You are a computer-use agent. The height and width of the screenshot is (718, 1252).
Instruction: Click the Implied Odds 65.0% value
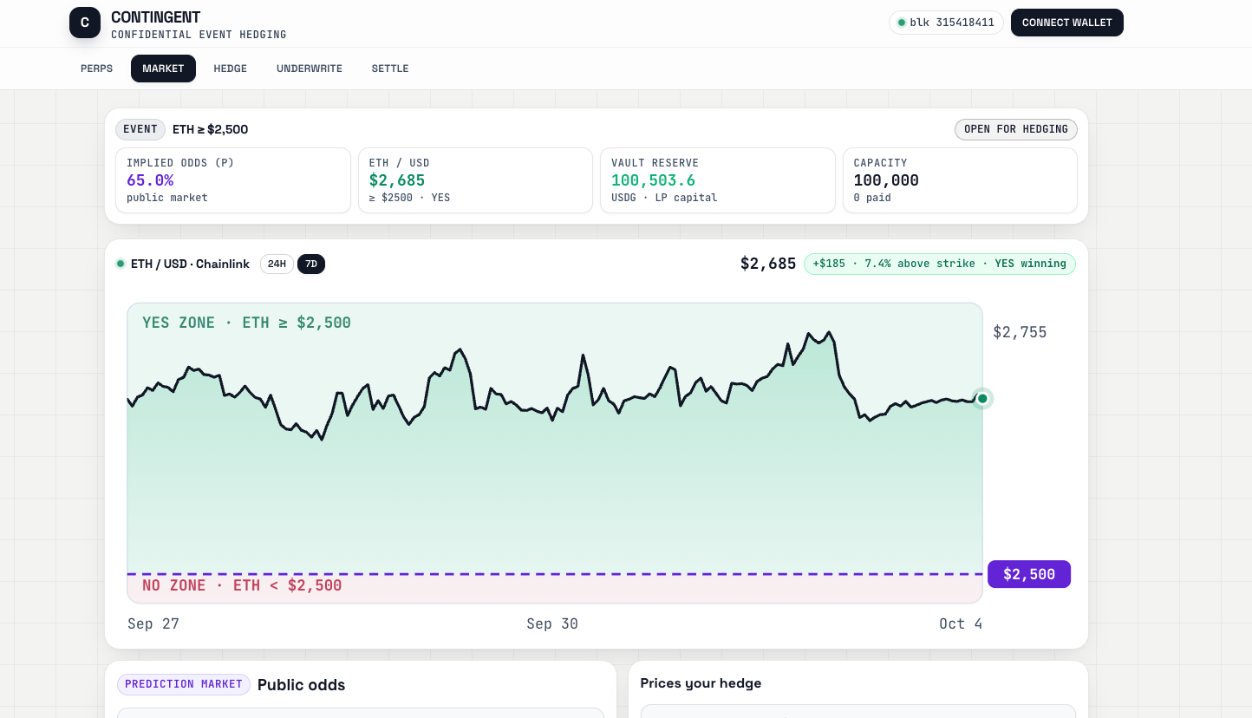tap(150, 180)
